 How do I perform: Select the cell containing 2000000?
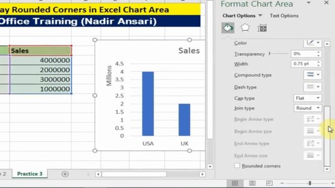41,70
